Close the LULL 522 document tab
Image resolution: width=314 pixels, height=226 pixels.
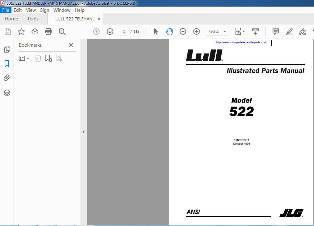click(x=99, y=19)
